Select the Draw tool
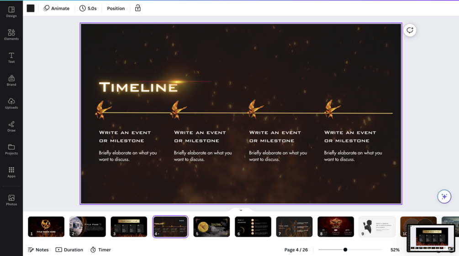Viewport: 459px width, 256px height. pyautogui.click(x=11, y=126)
